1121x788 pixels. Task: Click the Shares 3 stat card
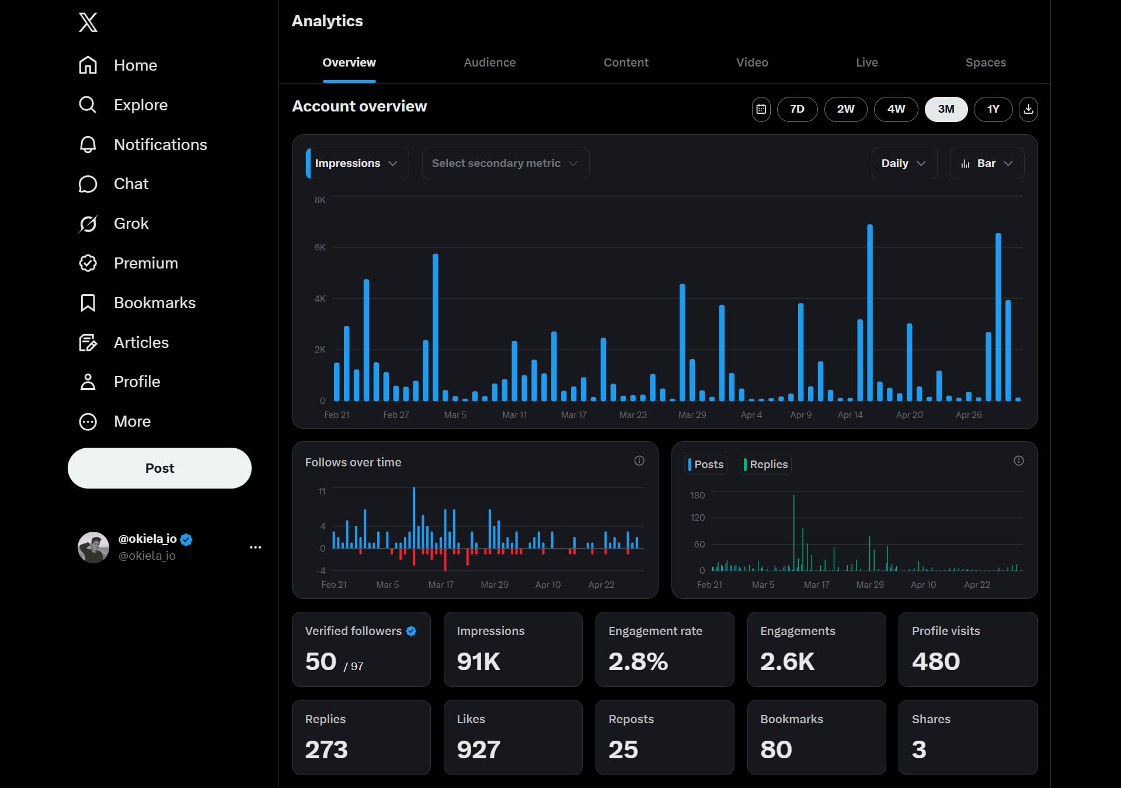(x=968, y=738)
